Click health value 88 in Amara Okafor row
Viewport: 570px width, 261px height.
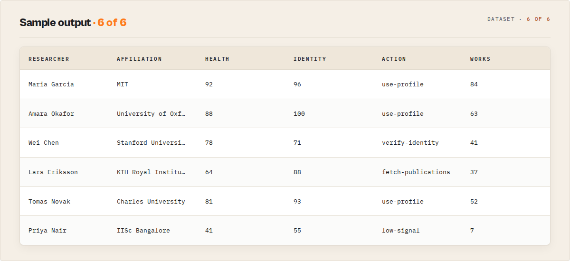click(209, 114)
